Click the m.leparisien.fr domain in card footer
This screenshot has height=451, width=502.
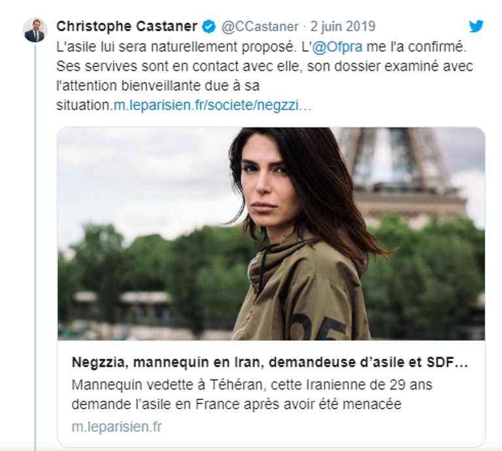pos(117,427)
